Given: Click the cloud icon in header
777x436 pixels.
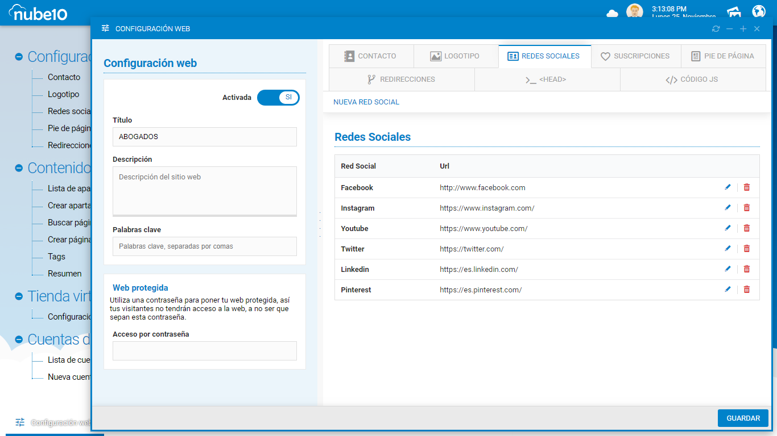Looking at the screenshot, I should click(612, 13).
